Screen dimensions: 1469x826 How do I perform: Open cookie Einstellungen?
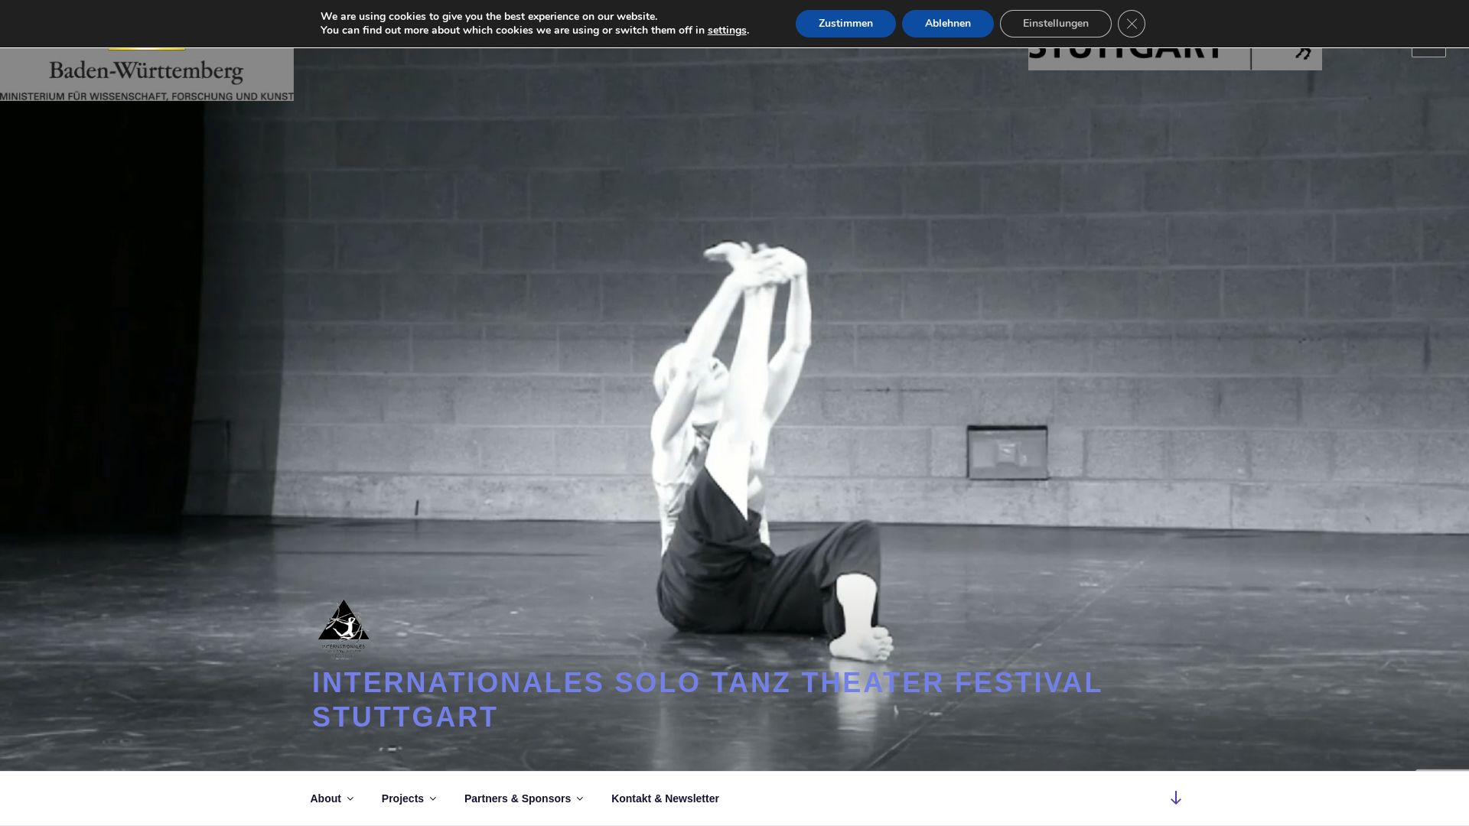tap(1056, 24)
